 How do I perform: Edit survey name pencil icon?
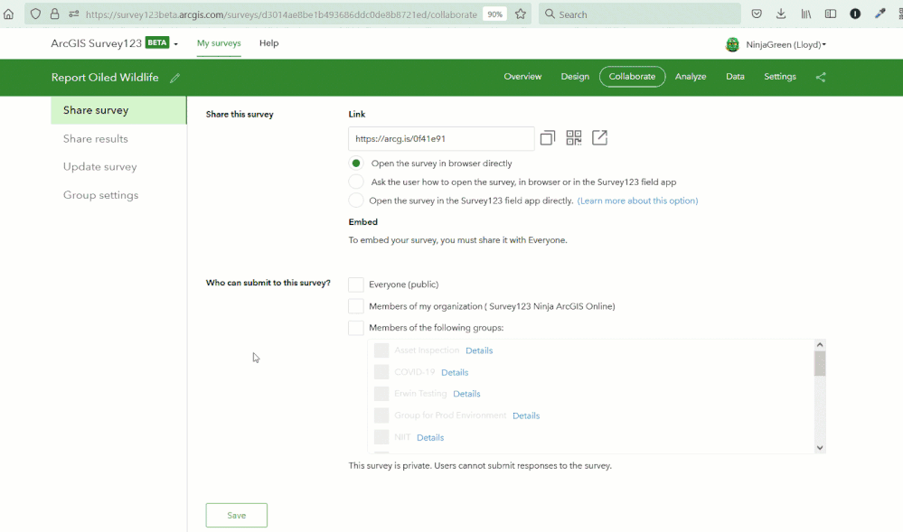pyautogui.click(x=174, y=78)
